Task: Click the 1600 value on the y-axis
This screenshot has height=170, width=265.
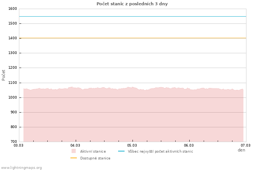Action: pyautogui.click(x=12, y=9)
